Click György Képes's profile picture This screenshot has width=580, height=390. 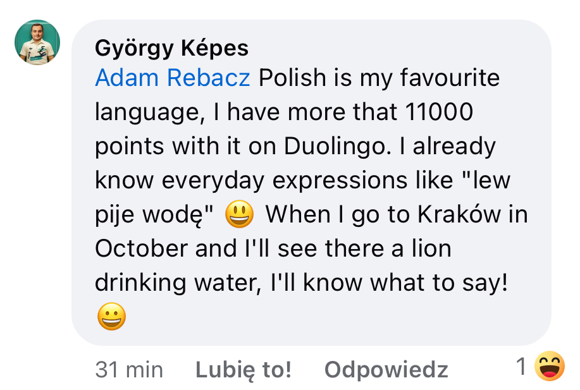(x=37, y=42)
